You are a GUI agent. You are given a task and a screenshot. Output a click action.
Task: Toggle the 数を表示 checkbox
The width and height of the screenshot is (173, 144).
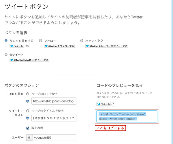point(28,128)
